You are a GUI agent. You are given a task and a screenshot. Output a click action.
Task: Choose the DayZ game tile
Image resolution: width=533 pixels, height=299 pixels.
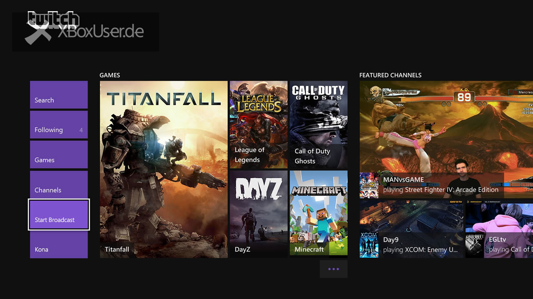pyautogui.click(x=259, y=214)
